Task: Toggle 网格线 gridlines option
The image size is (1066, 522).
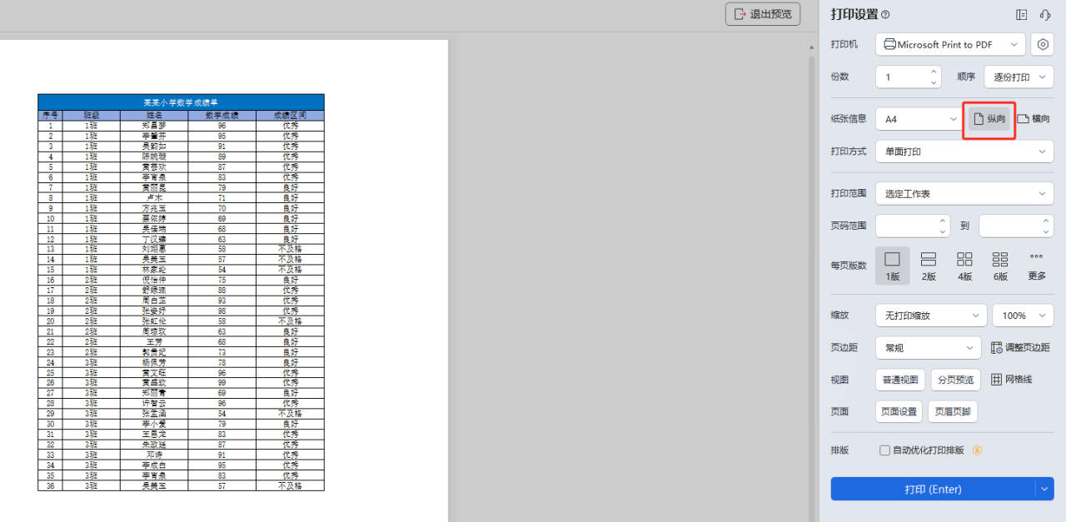Action: point(1011,380)
